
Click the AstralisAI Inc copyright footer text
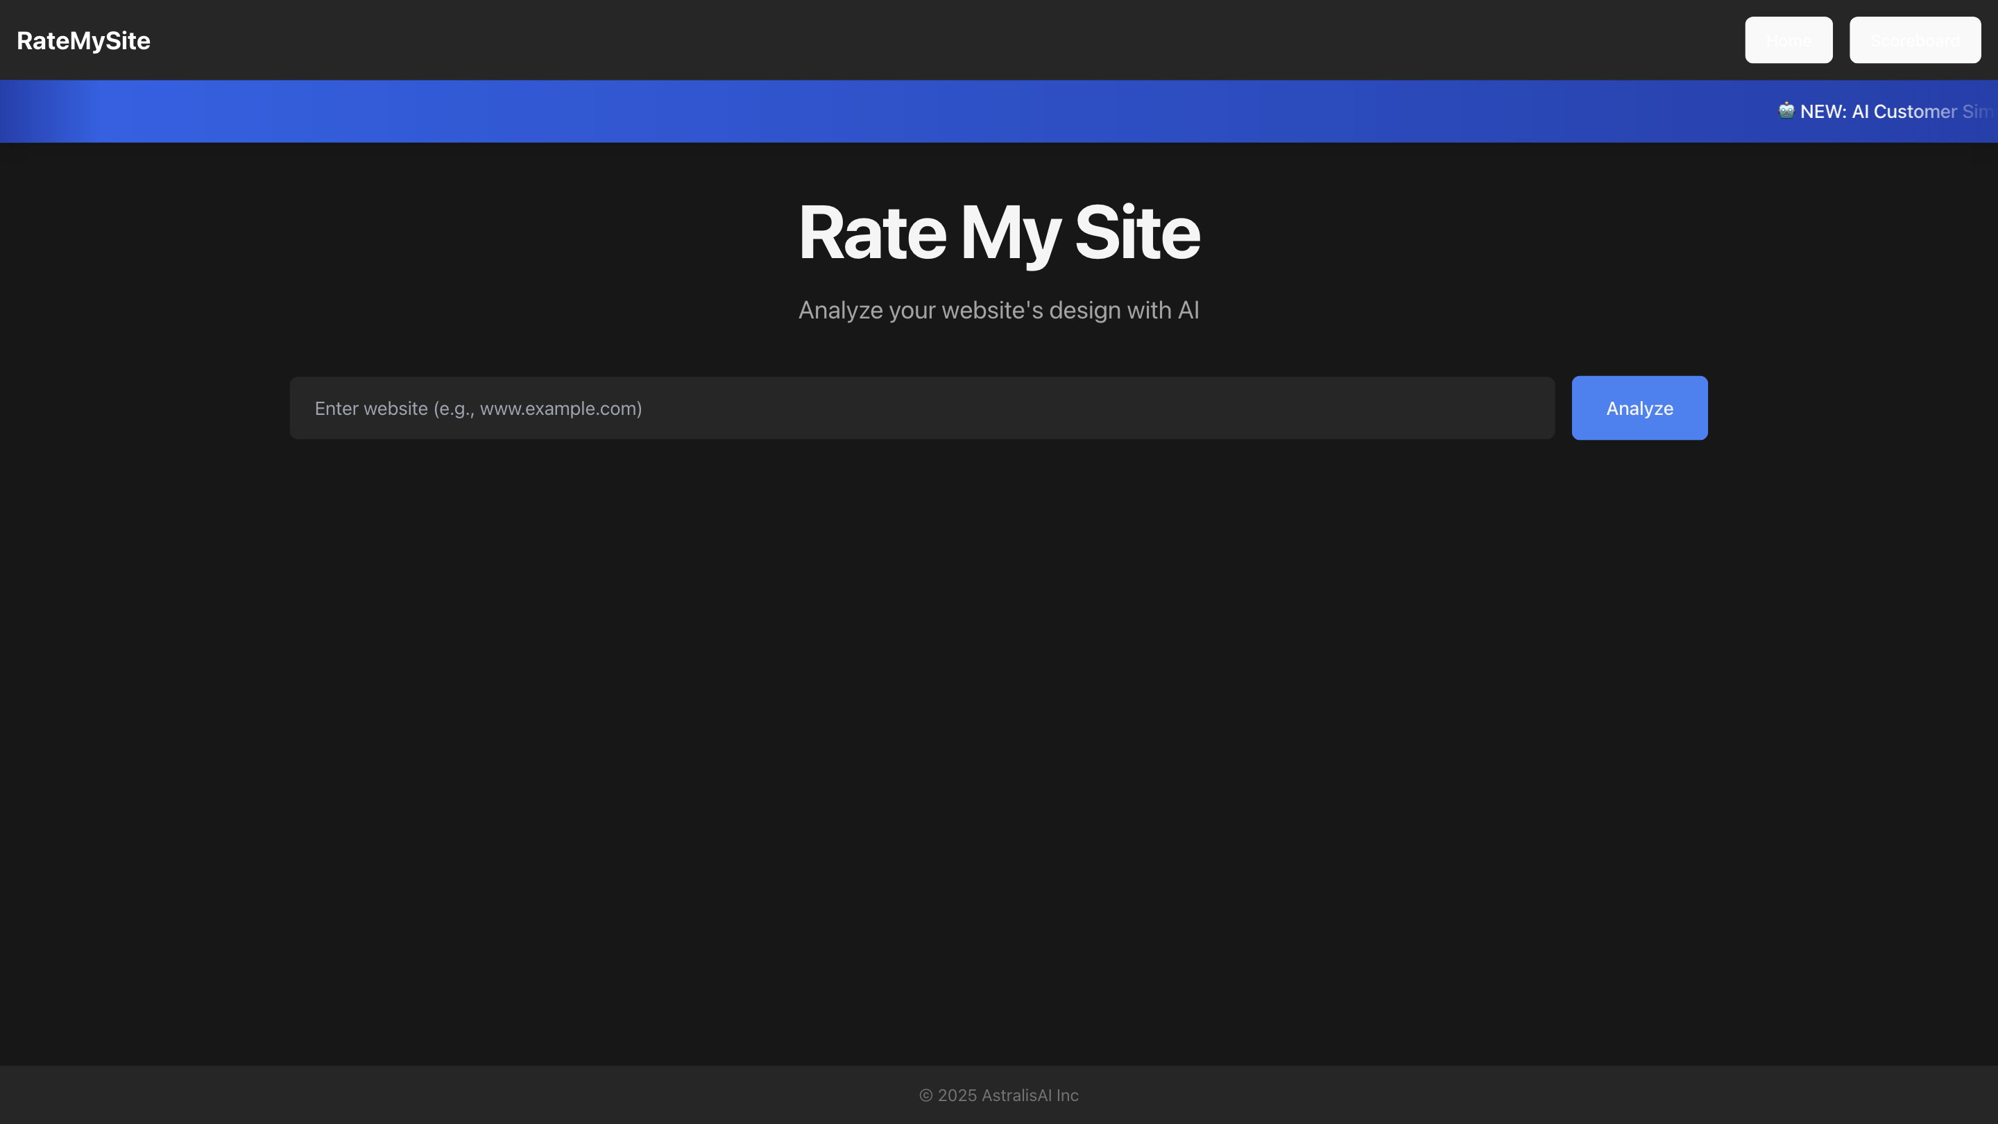(x=999, y=1095)
